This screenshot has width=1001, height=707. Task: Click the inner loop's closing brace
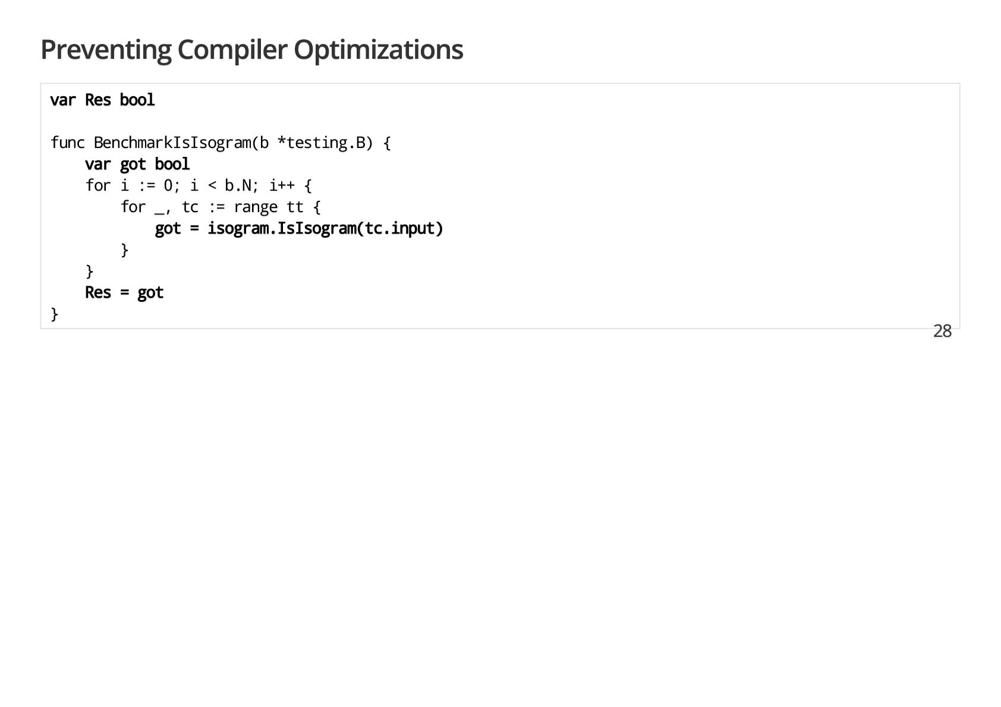coord(124,250)
